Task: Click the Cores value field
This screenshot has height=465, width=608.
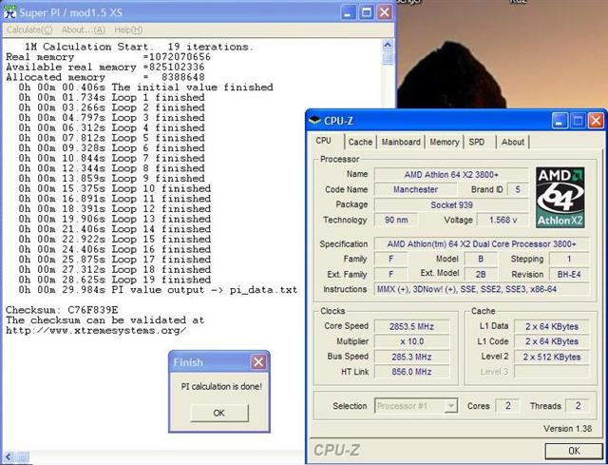Action: (507, 406)
